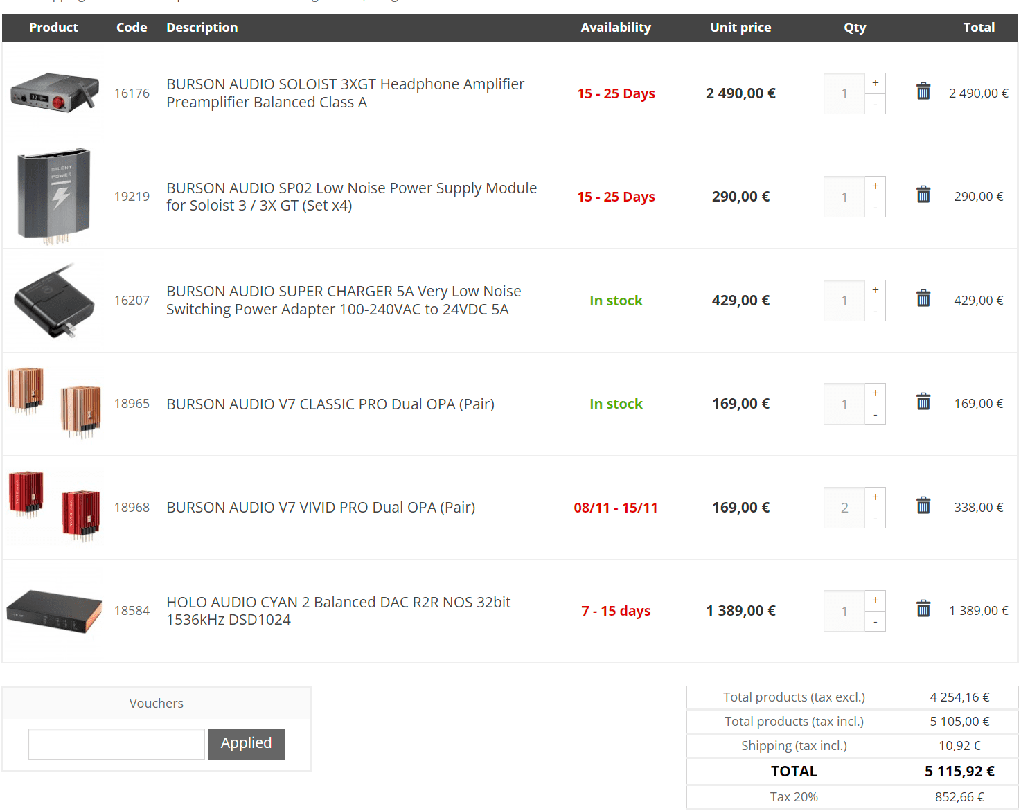Click the 338,00 € row total
The width and height of the screenshot is (1021, 811).
[978, 507]
